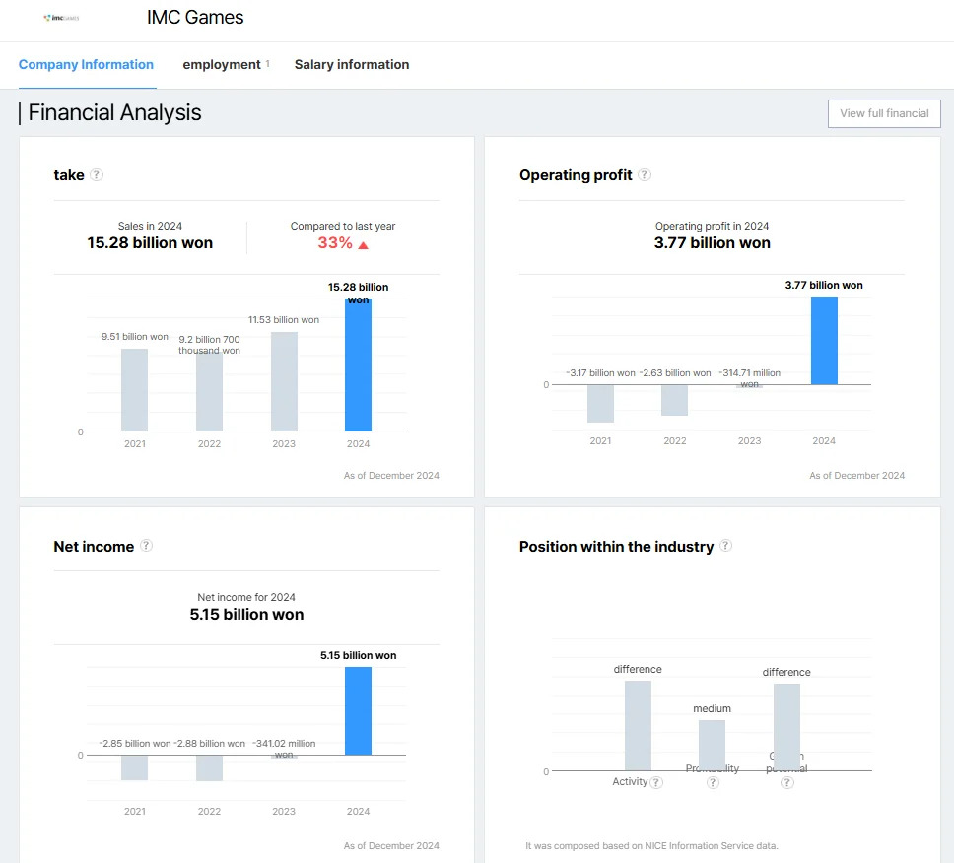Switch to Company Information tab

(86, 64)
